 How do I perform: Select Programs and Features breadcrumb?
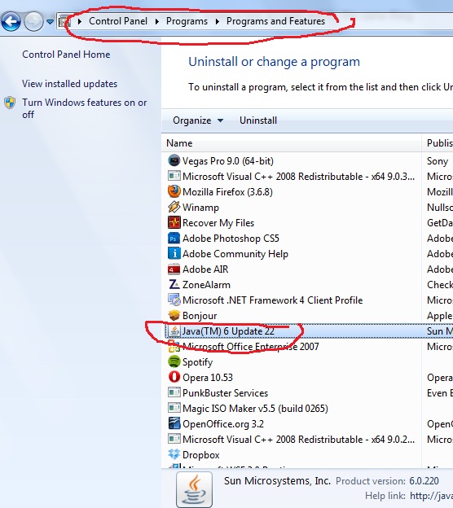[275, 21]
